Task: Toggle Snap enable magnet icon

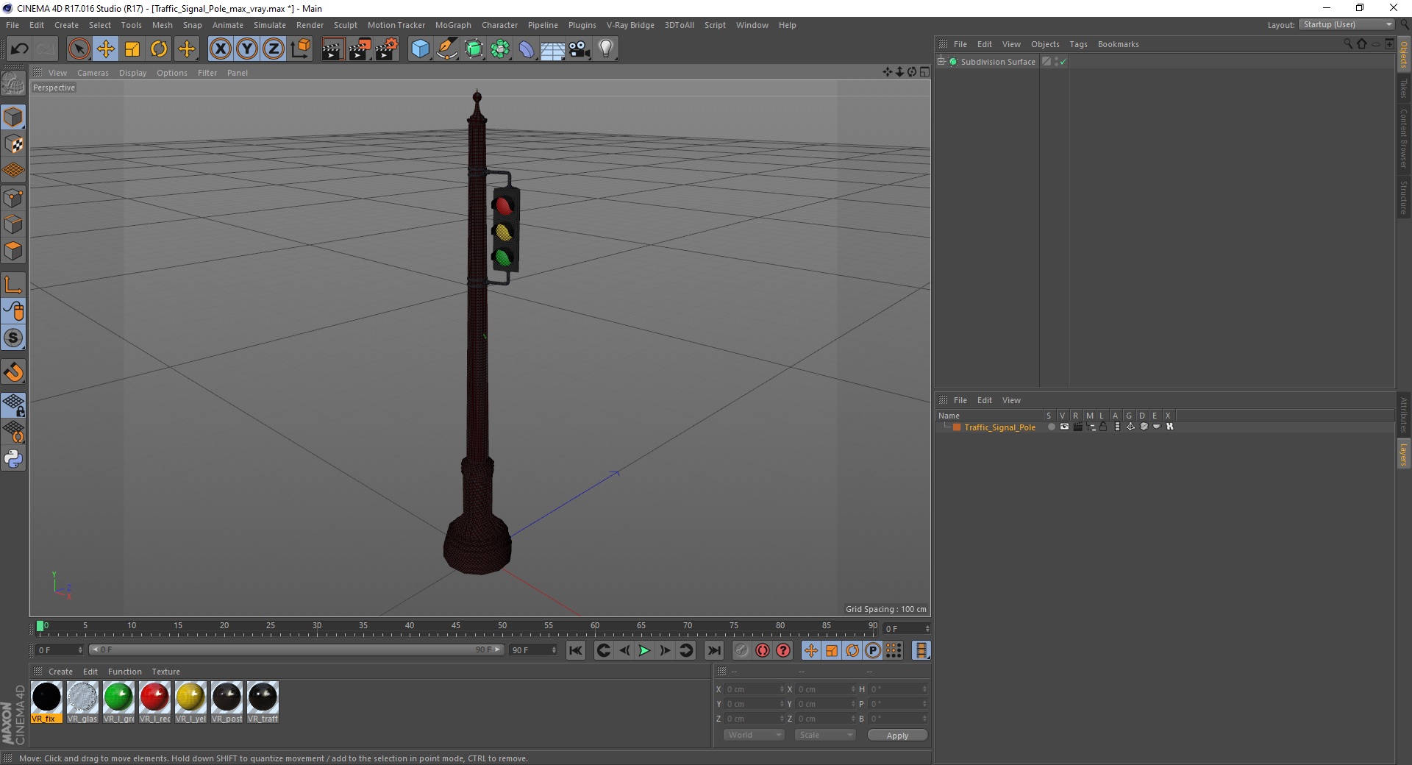Action: click(x=13, y=372)
